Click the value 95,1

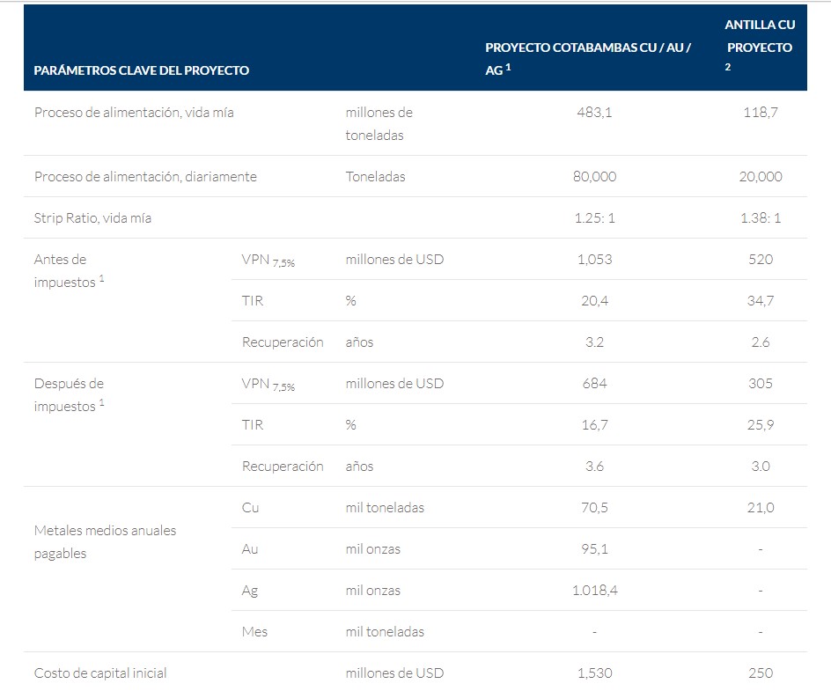(594, 548)
